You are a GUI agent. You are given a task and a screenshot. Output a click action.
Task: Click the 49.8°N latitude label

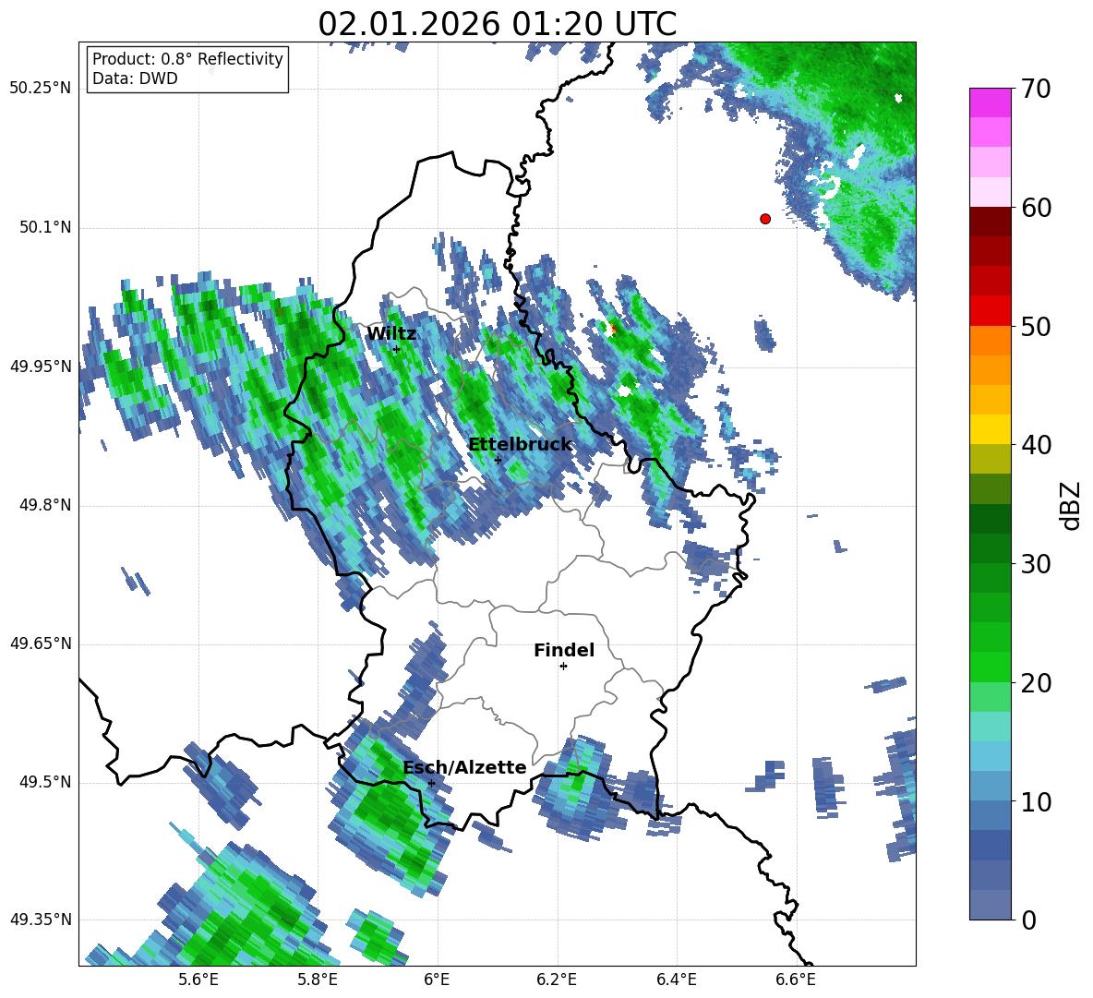pyautogui.click(x=44, y=505)
